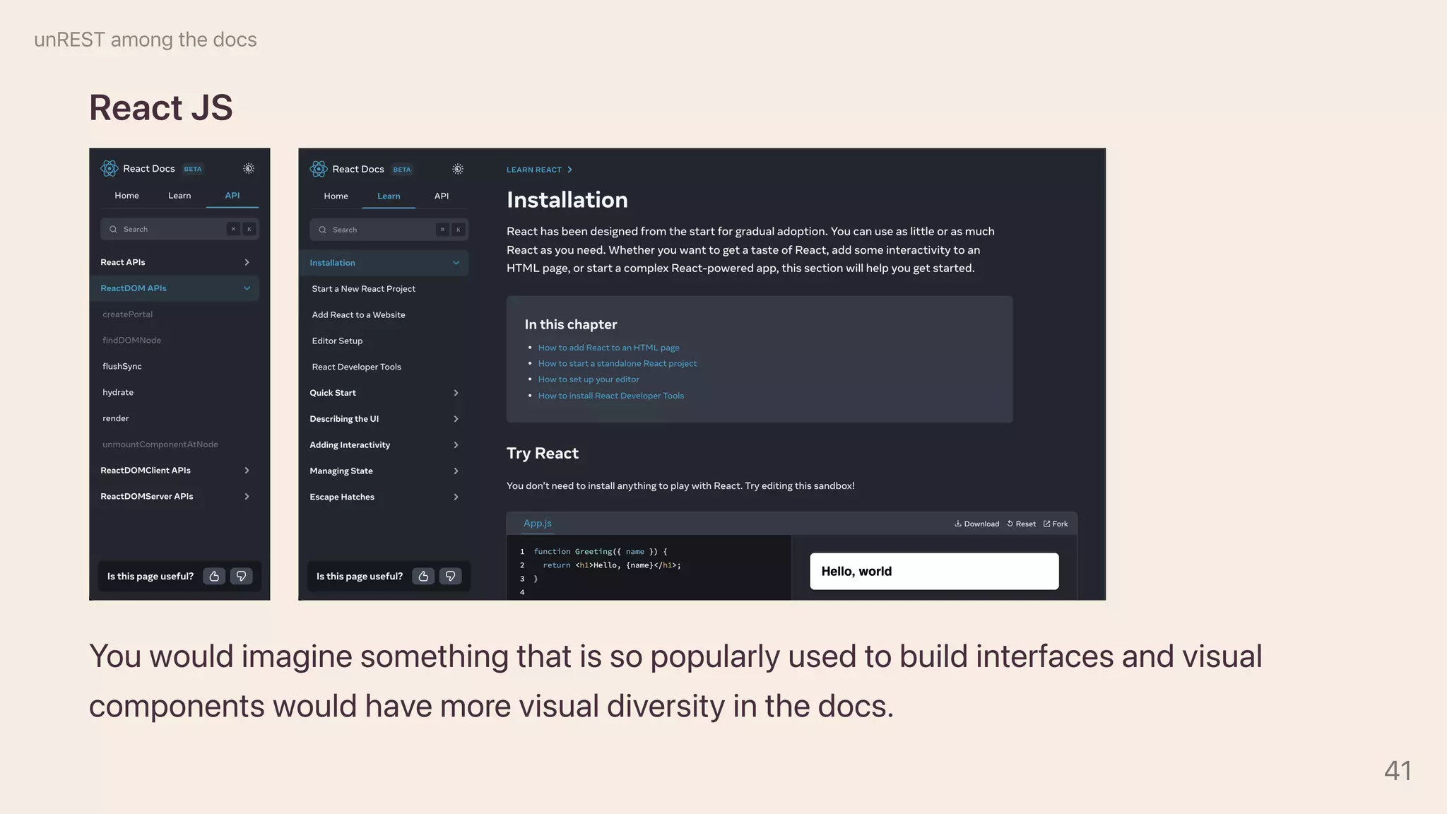The height and width of the screenshot is (814, 1447).
Task: Open flushSync API page
Action: point(122,367)
